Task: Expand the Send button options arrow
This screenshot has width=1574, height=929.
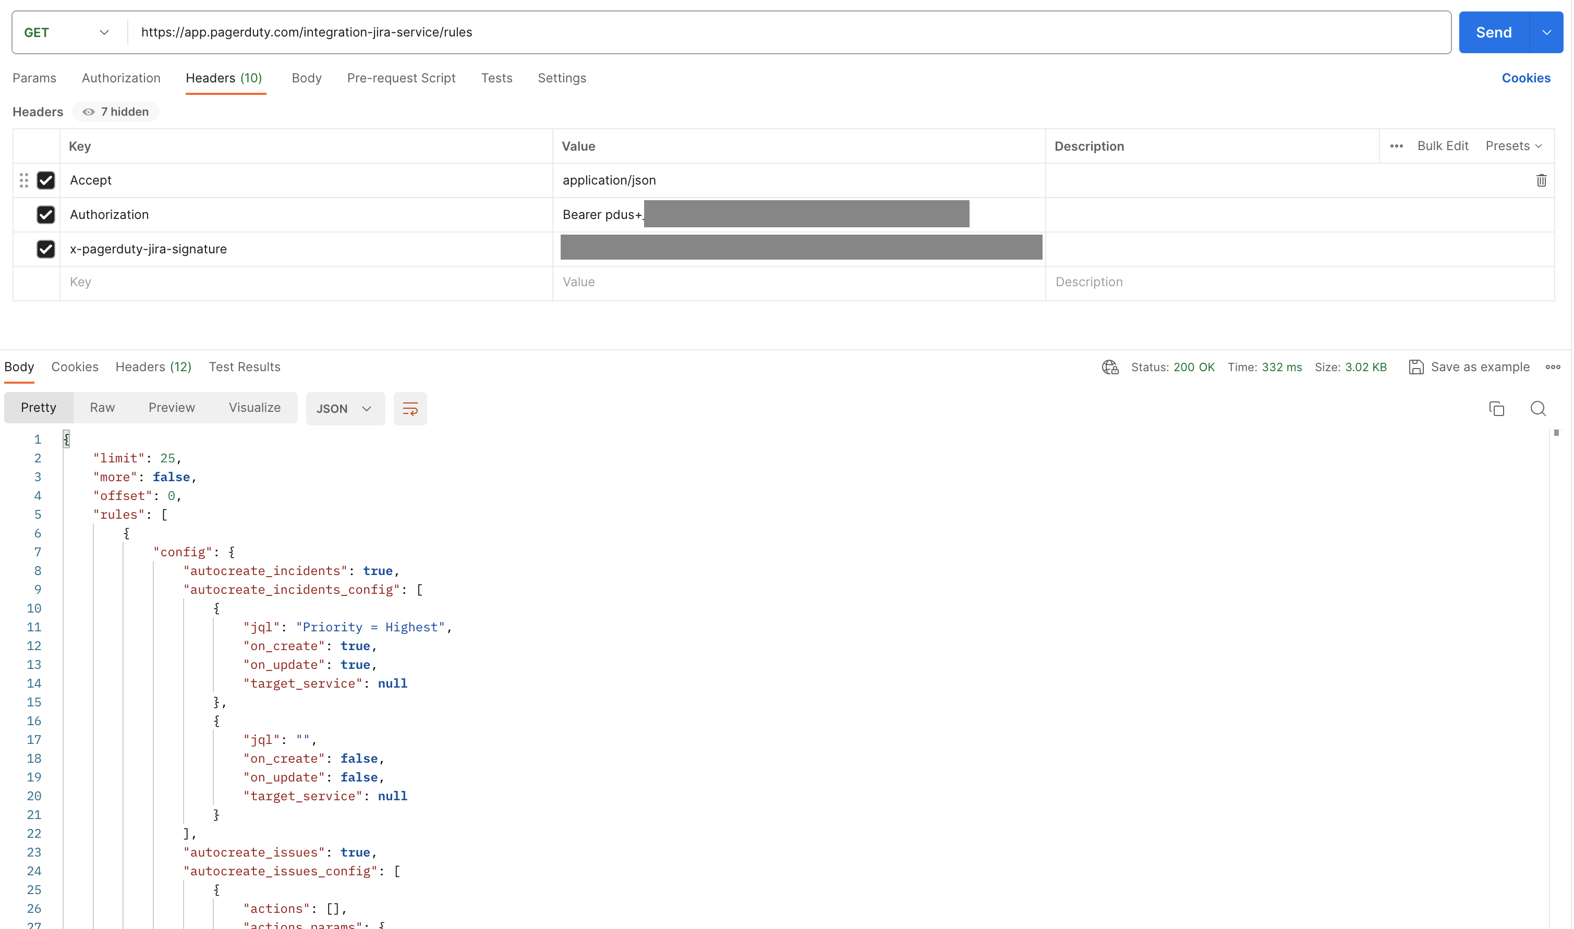Action: tap(1546, 32)
